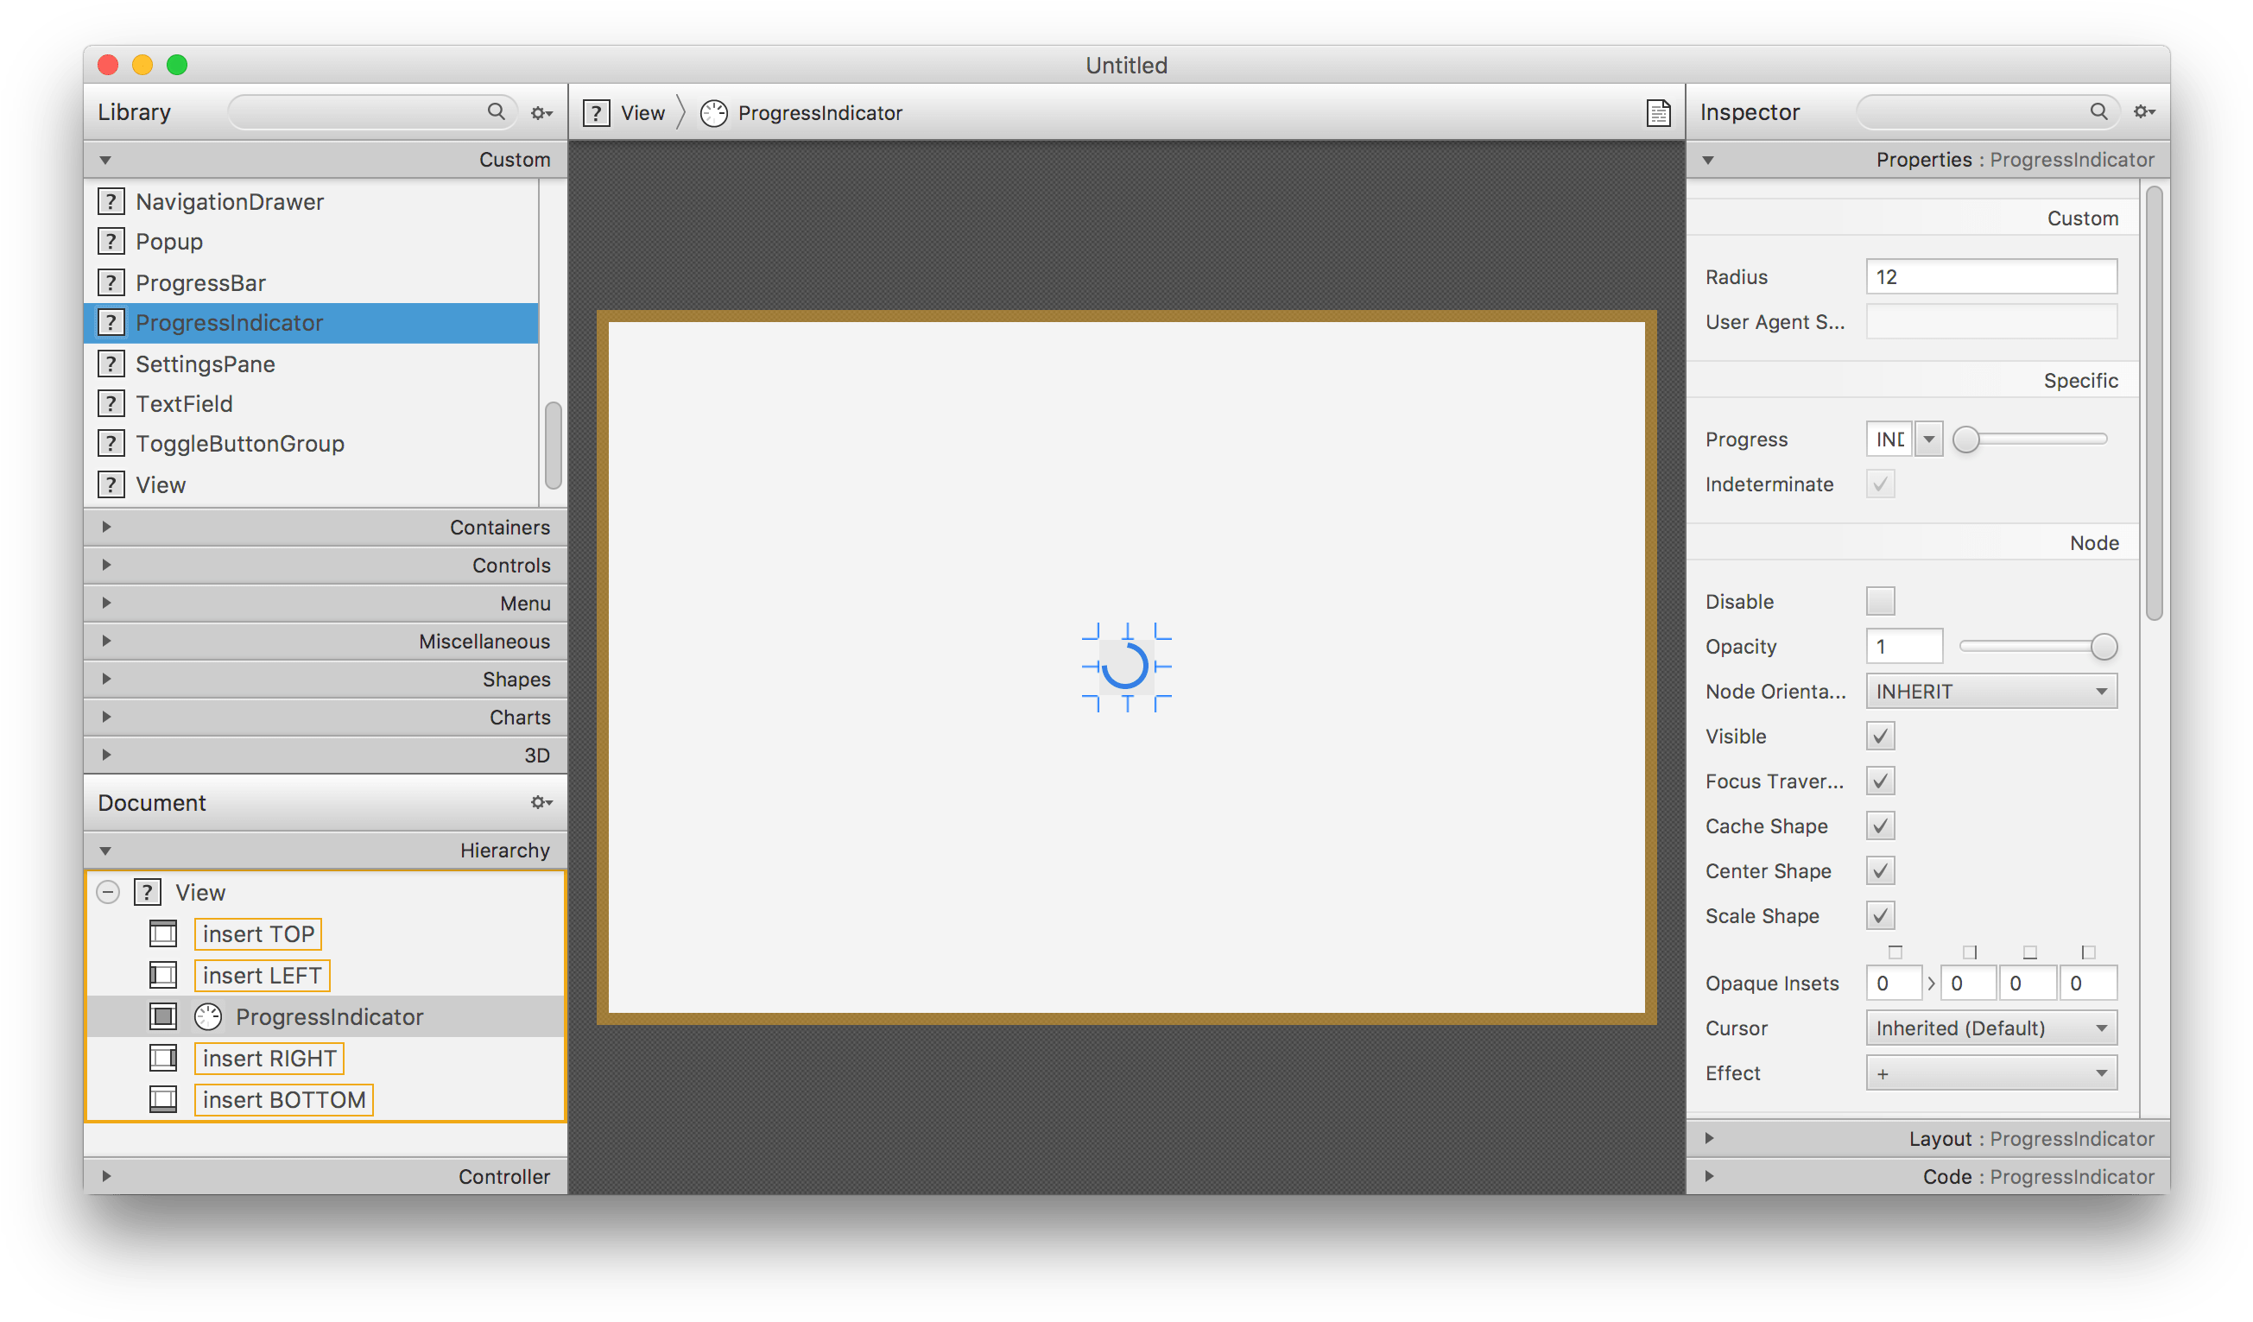Toggle the Indeterminate checkbox
Screen dimensions: 2253x1322
[1880, 484]
